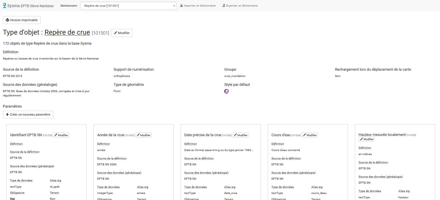
Task: Open the Dictionnaire dropdown selector
Action: pos(128,6)
